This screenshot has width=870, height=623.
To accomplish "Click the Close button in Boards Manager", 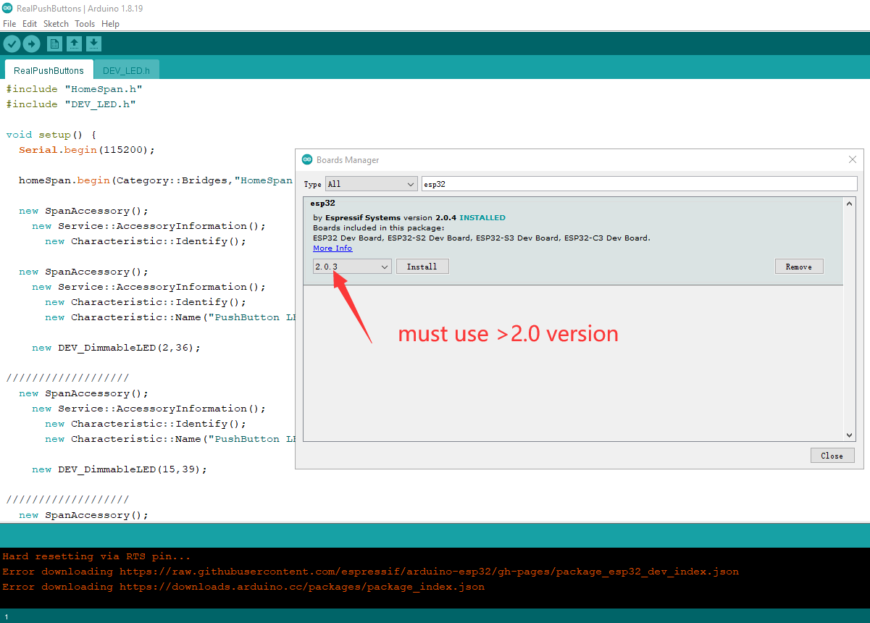I will [832, 456].
